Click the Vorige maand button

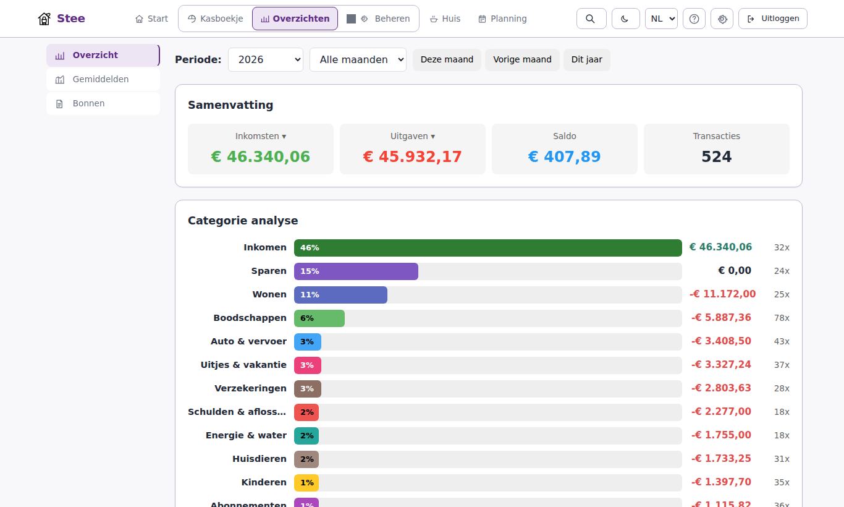[522, 59]
